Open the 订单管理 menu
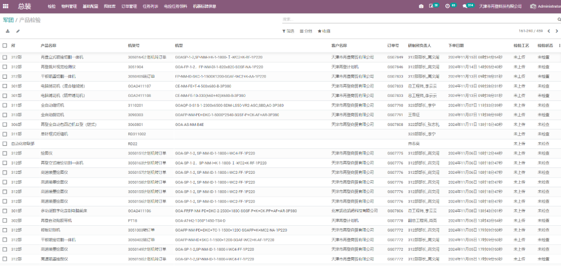561x266 pixels. point(129,6)
